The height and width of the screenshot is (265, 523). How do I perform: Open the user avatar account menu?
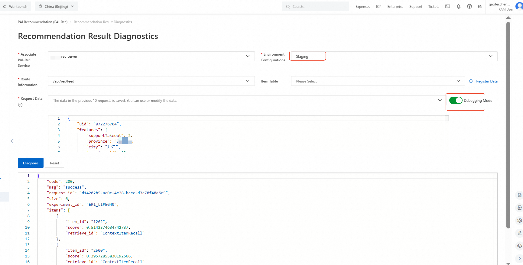tap(519, 6)
